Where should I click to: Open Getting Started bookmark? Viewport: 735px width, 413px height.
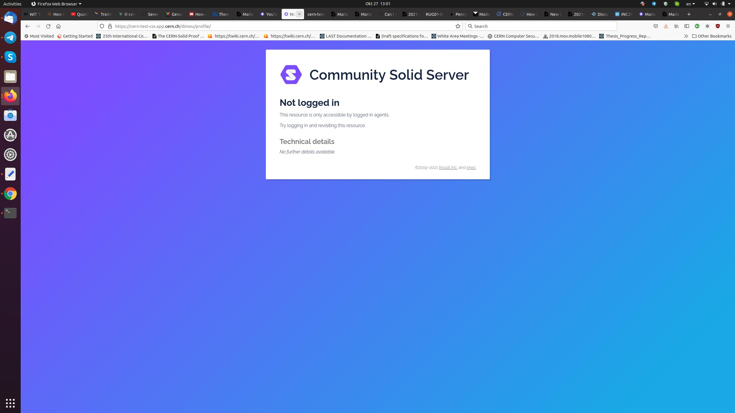point(75,36)
